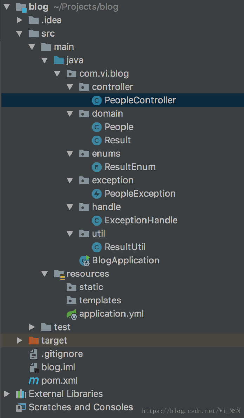Screen dimensions: 244x418
Task: Click the application.yml Spring config icon
Action: click(72, 314)
